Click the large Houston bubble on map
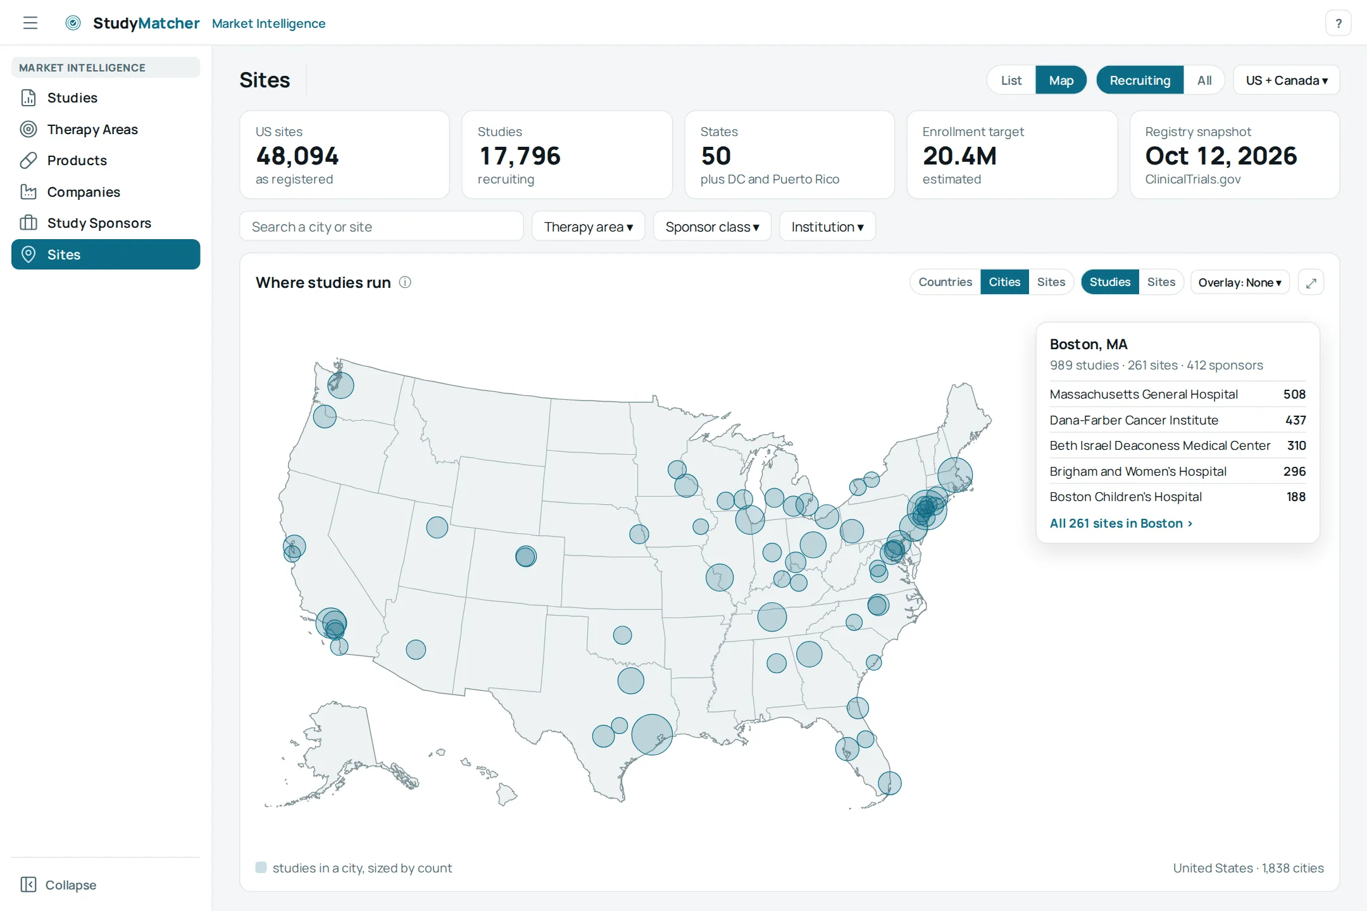 [652, 734]
